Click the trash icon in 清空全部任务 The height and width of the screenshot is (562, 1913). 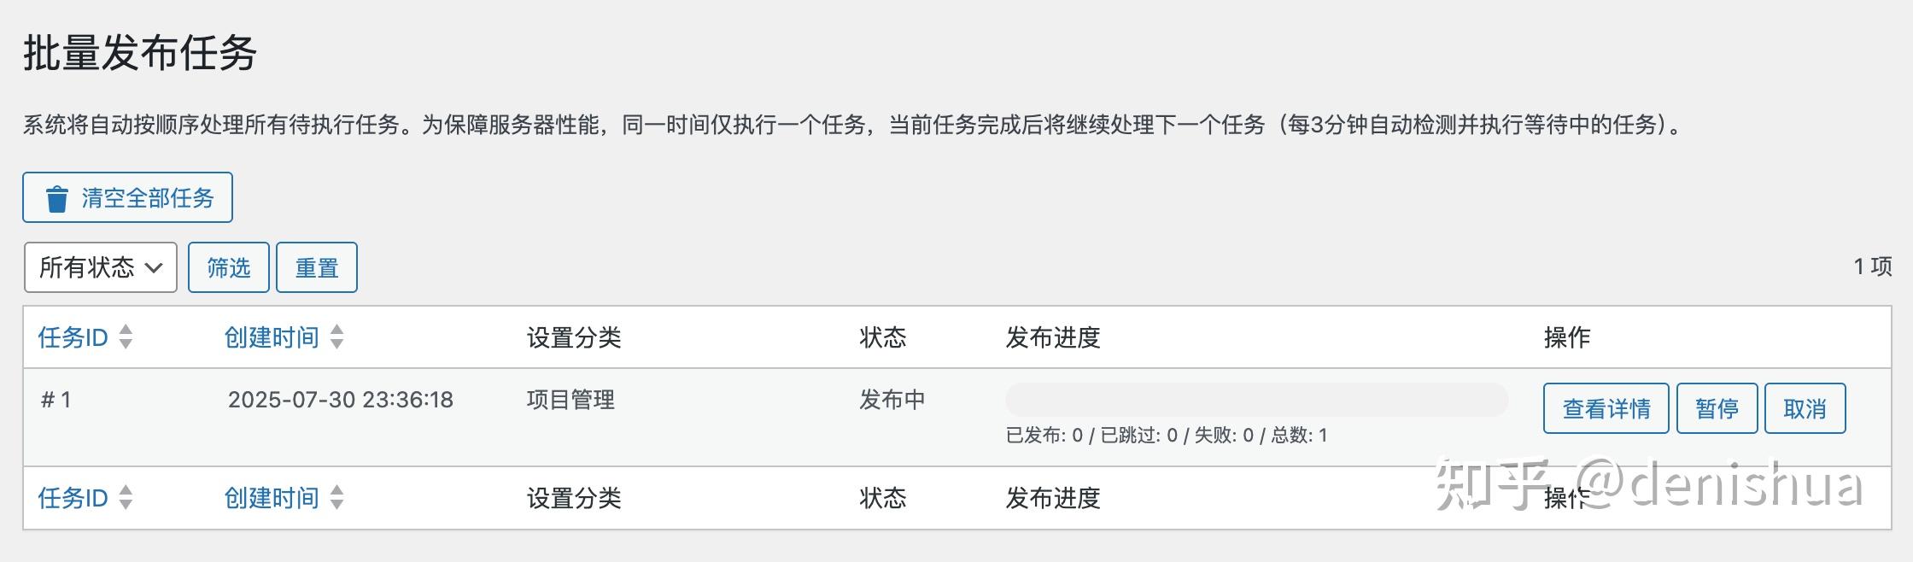tap(57, 199)
